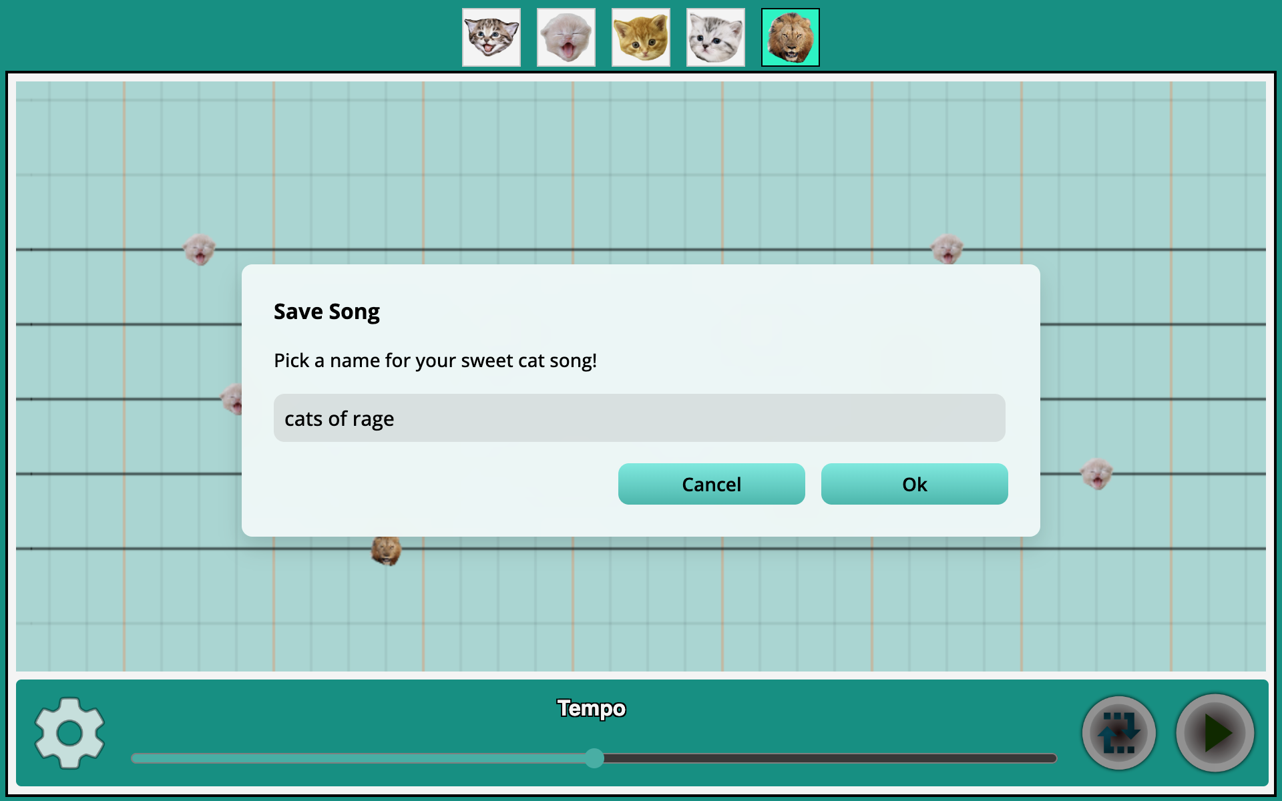Screen dimensions: 1282x801
Task: Click the lion note on the bottom staff line
Action: click(386, 551)
